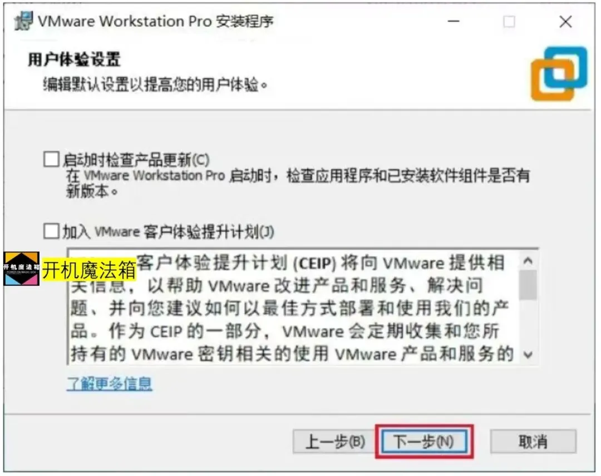Viewport: 601px width, 476px height.
Task: Return with 上一步(B) button
Action: coord(335,442)
